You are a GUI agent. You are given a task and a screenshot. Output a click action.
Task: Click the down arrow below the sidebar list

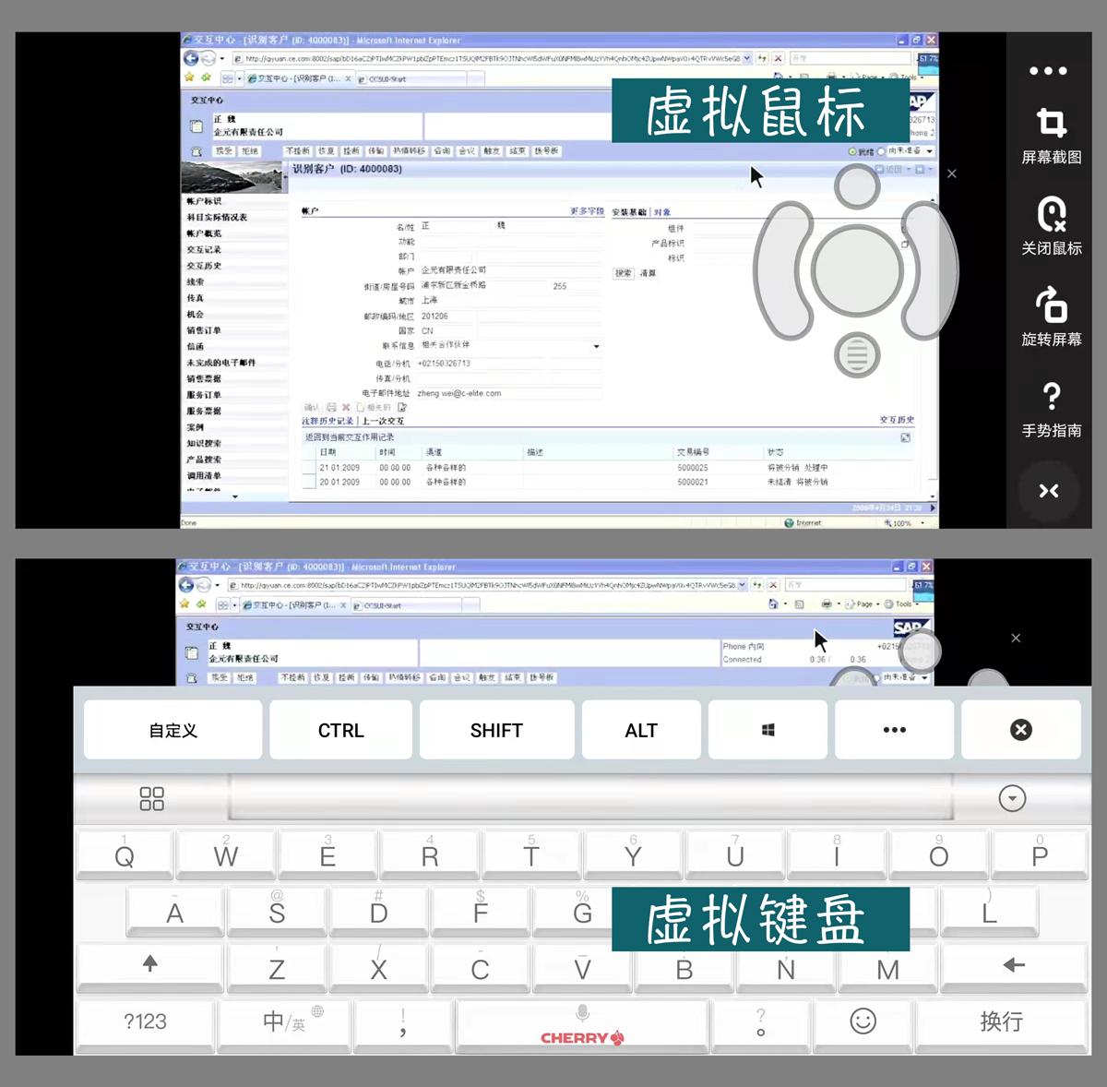(x=235, y=496)
